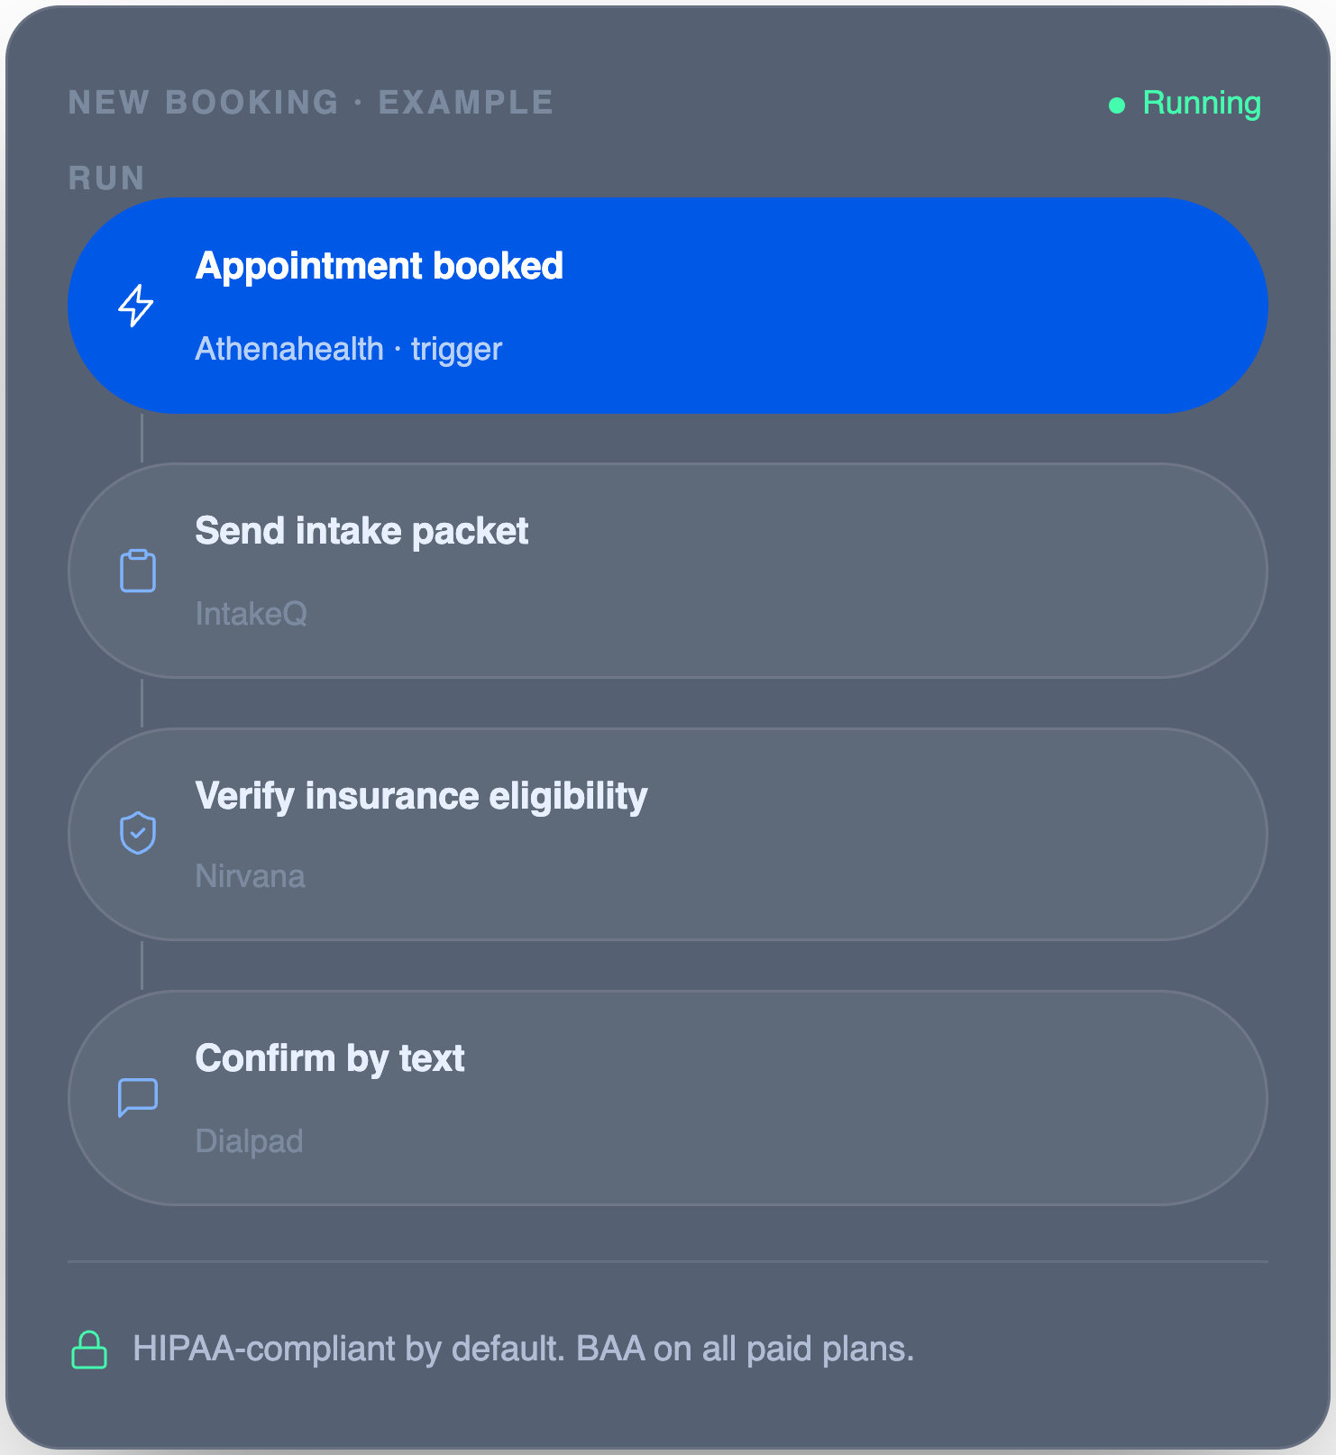Open the Confirm by text step
This screenshot has height=1455, width=1336.
click(668, 1098)
